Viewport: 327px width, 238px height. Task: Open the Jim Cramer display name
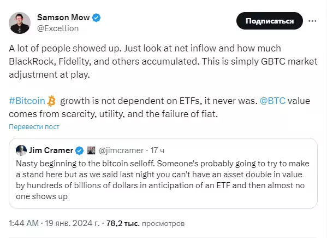(x=51, y=150)
